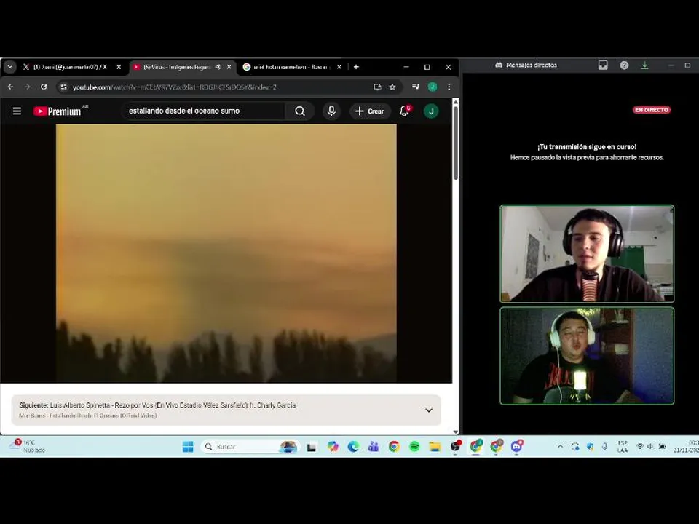Open Spotify from the taskbar

click(x=414, y=446)
